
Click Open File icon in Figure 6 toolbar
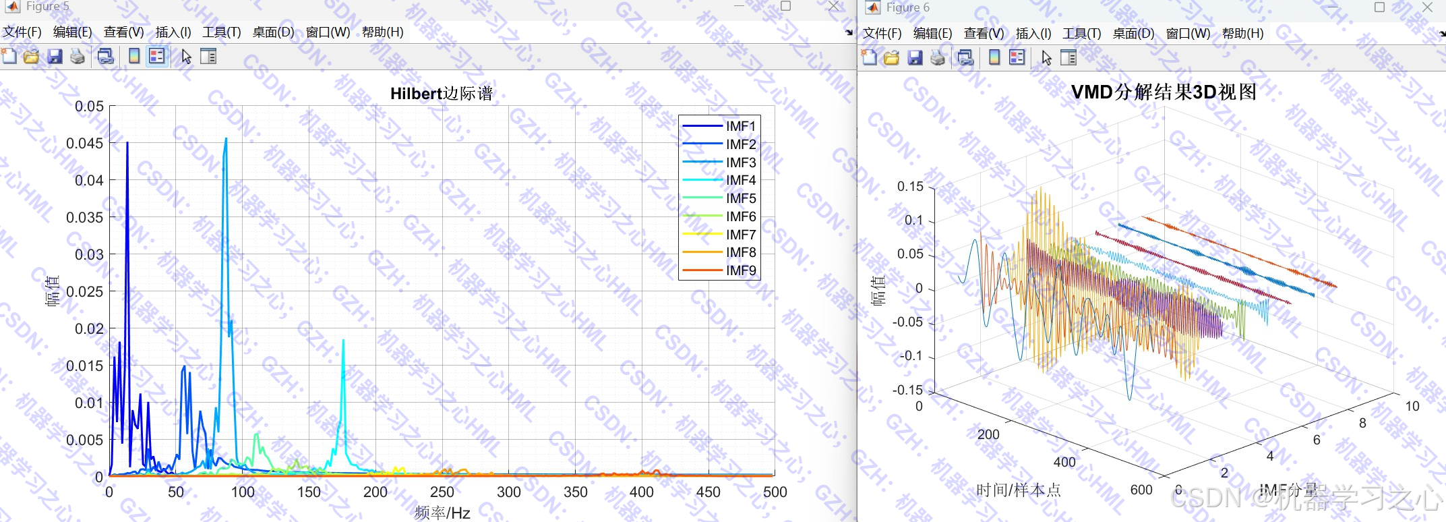coord(891,58)
